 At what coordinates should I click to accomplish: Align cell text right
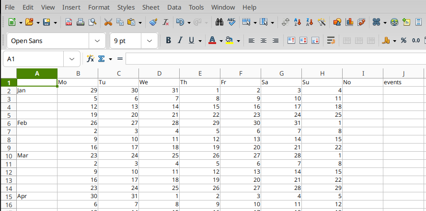click(x=276, y=41)
